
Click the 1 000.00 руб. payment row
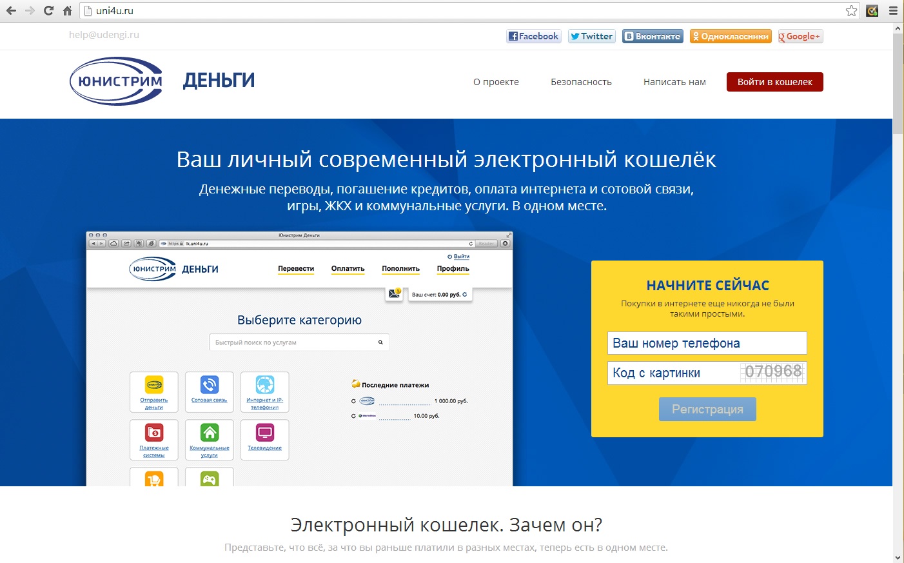tap(409, 401)
